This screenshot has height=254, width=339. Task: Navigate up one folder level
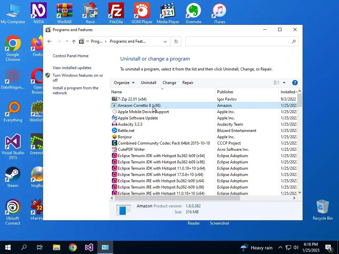click(x=74, y=41)
